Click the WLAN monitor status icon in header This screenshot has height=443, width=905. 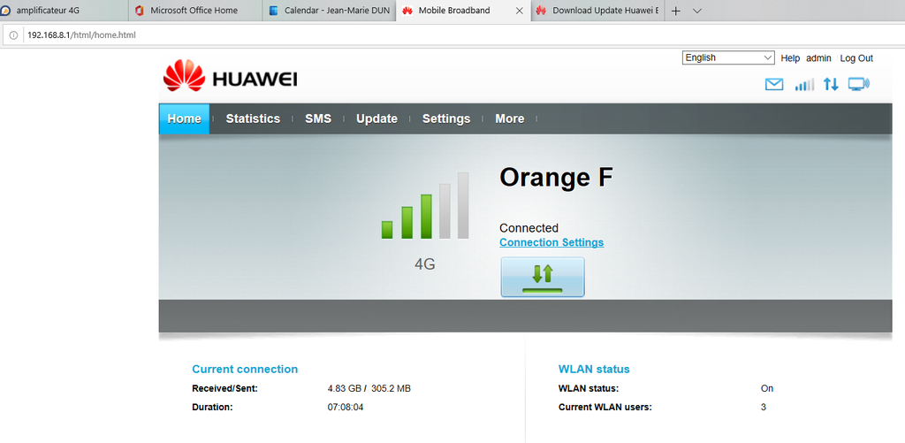pos(859,85)
